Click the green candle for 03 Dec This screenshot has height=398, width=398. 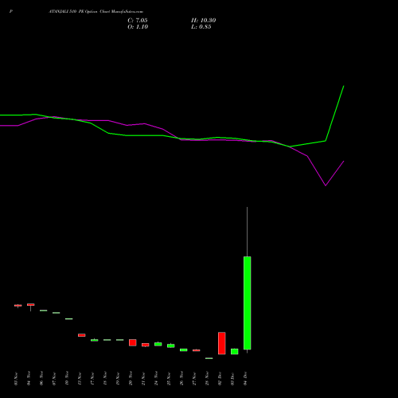coord(235,352)
